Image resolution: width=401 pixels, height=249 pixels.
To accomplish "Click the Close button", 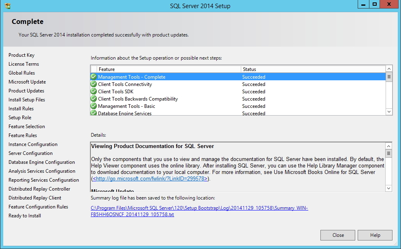I will [337, 235].
